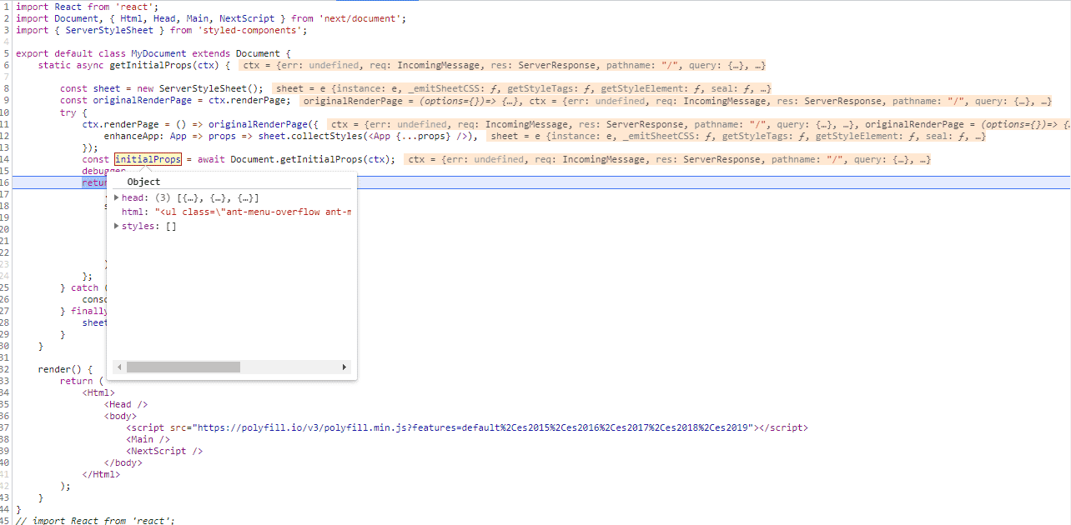The image size is (1071, 525).
Task: Click the finally keyword
Action: pyautogui.click(x=90, y=311)
